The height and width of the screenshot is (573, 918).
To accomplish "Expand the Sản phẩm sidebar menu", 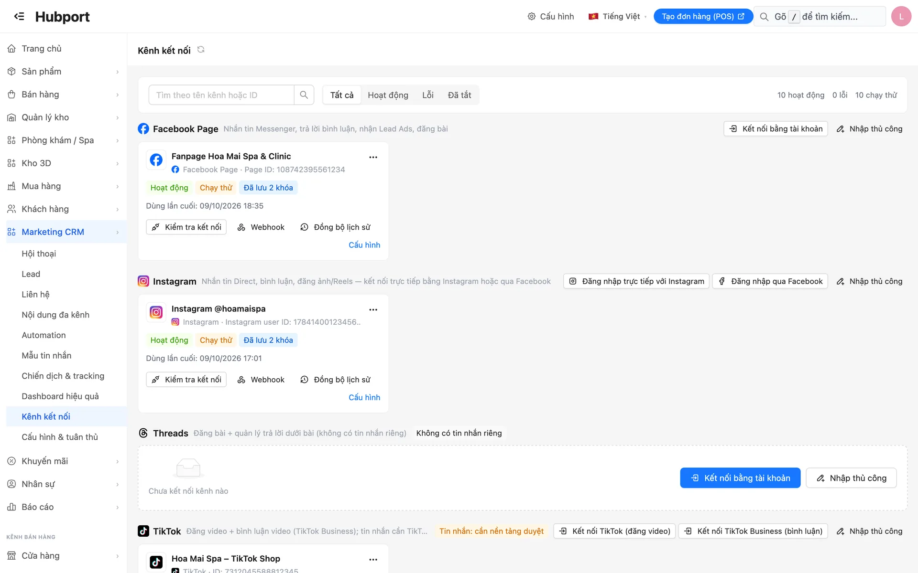I will (63, 72).
